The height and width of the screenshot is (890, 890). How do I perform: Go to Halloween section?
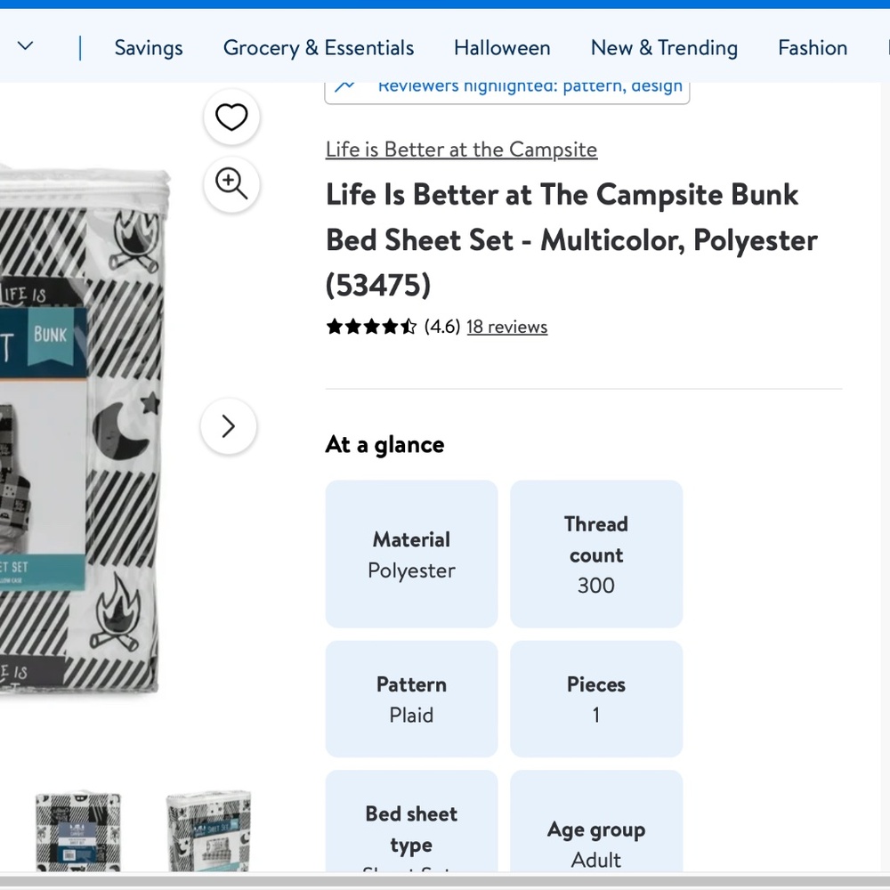pyautogui.click(x=502, y=48)
